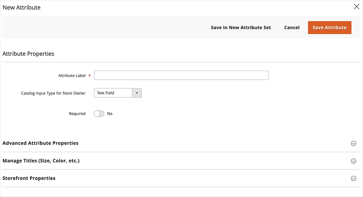Image resolution: width=363 pixels, height=197 pixels.
Task: Click Save Attribute button
Action: pos(329,28)
